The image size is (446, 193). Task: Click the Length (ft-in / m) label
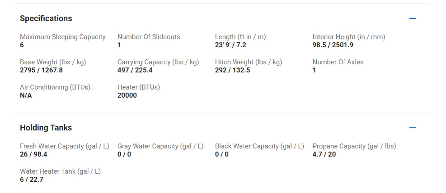point(240,37)
